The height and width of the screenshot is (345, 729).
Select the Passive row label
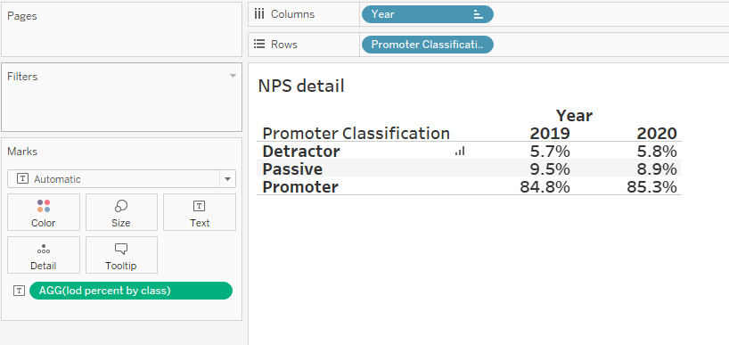(292, 168)
